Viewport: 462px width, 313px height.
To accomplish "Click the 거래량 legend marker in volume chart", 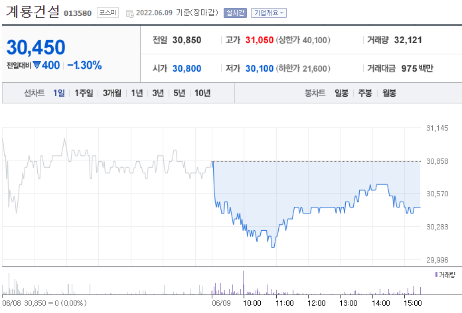I will [436, 275].
